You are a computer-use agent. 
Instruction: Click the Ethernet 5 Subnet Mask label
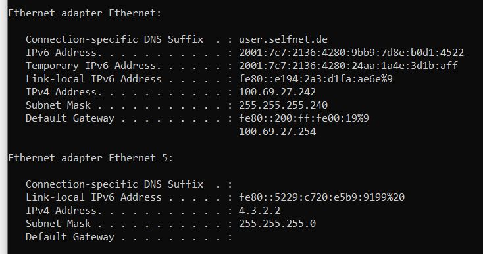pyautogui.click(x=58, y=224)
